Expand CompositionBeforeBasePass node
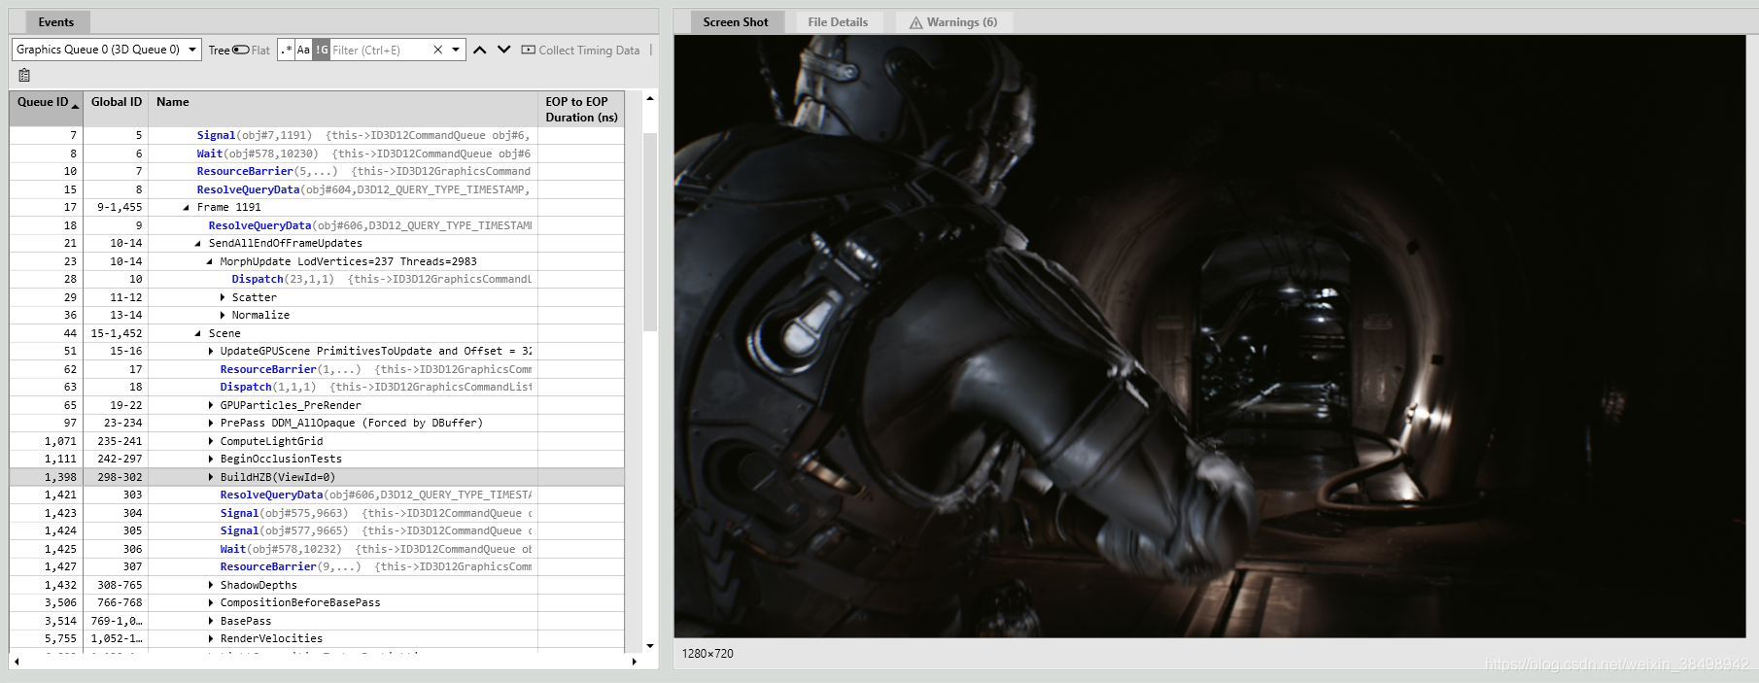 pyautogui.click(x=211, y=603)
